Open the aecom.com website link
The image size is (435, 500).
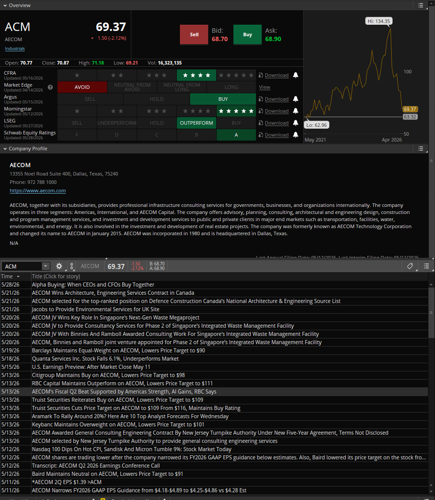click(x=38, y=191)
